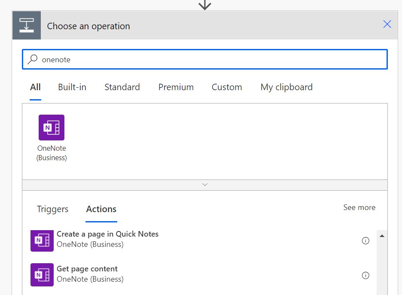Click the Choose an operation header icon
The height and width of the screenshot is (295, 402).
coord(27,25)
